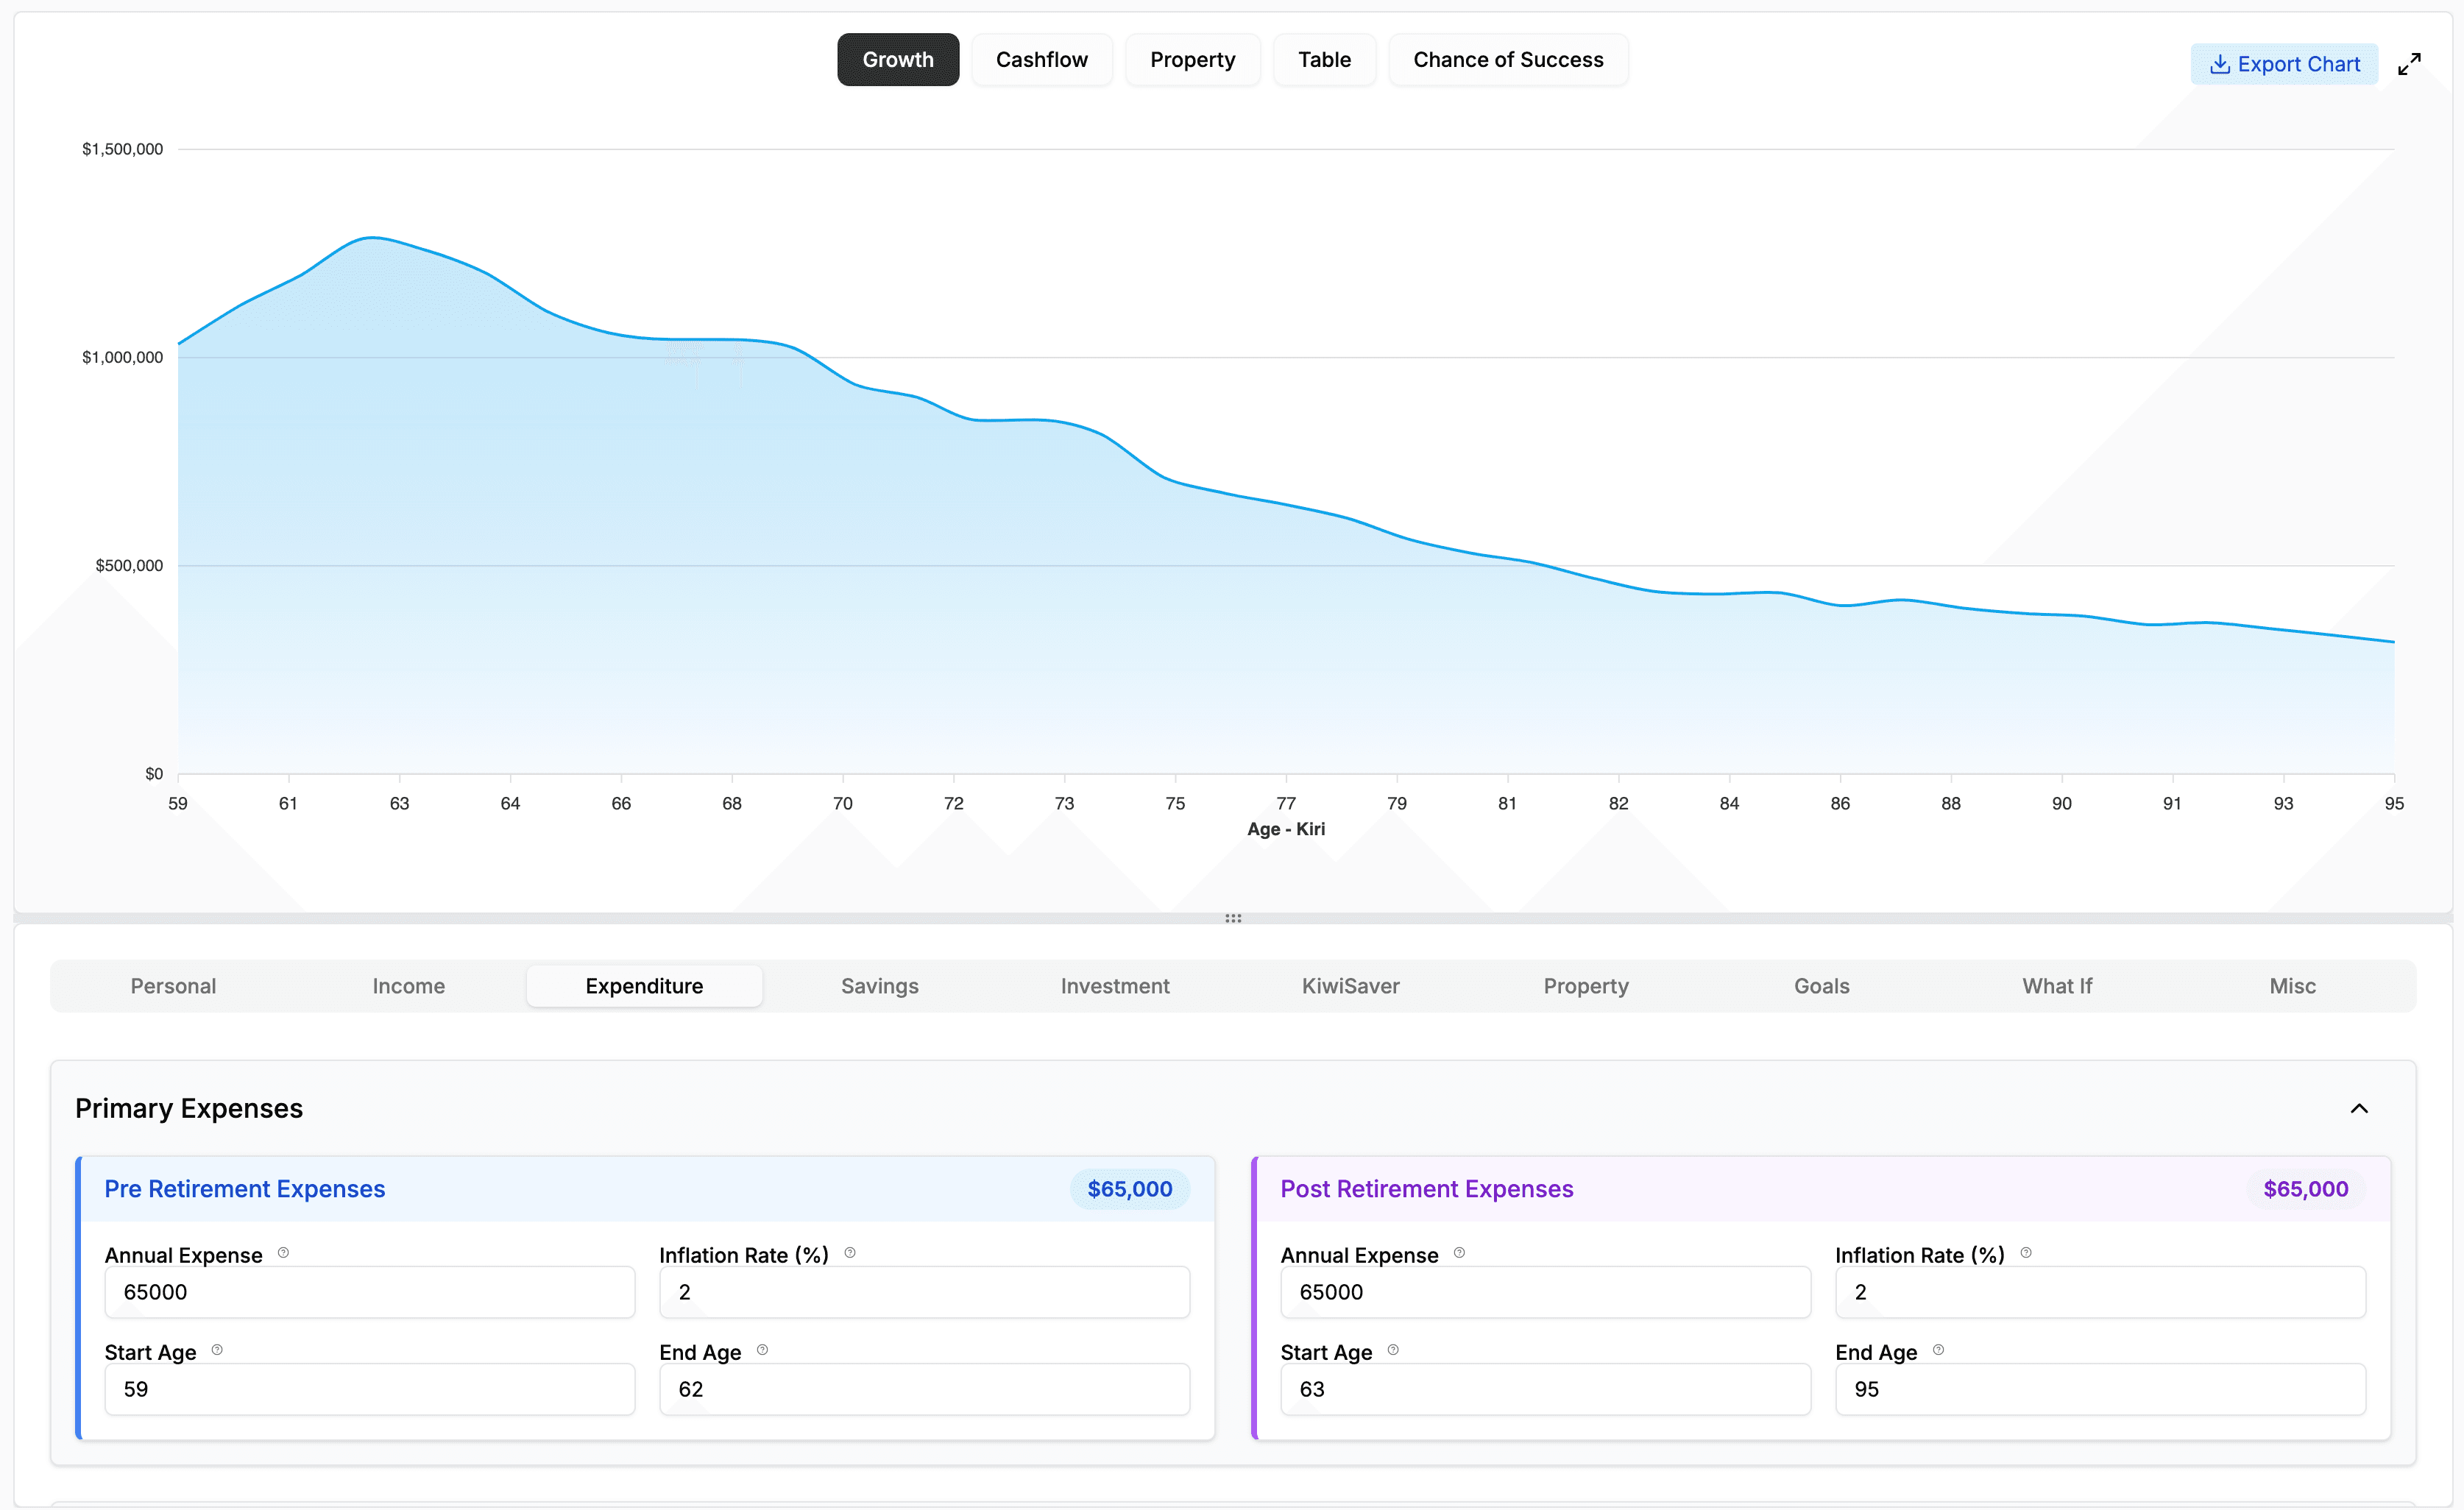Screen dimensions: 2464x1510
Task: Click post-retirement Inflation Rate input
Action: [2098, 1291]
